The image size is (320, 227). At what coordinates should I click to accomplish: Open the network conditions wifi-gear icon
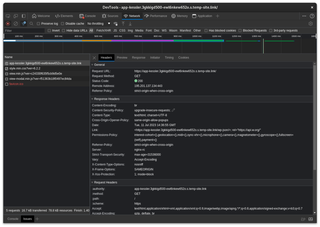click(x=116, y=23)
